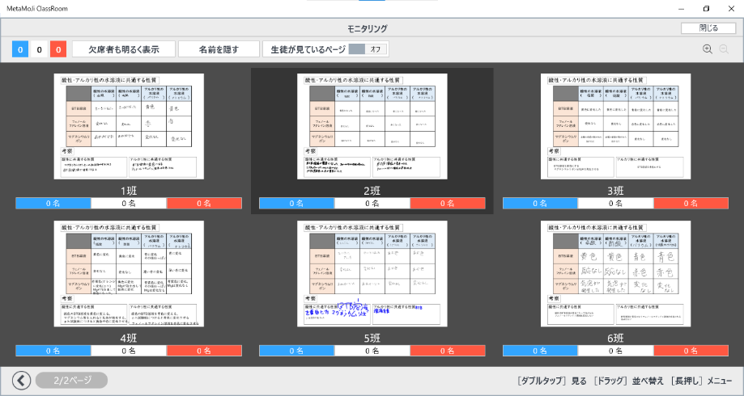Toggle 欠席者も明るく表示 option
The width and height of the screenshot is (744, 396).
click(124, 49)
